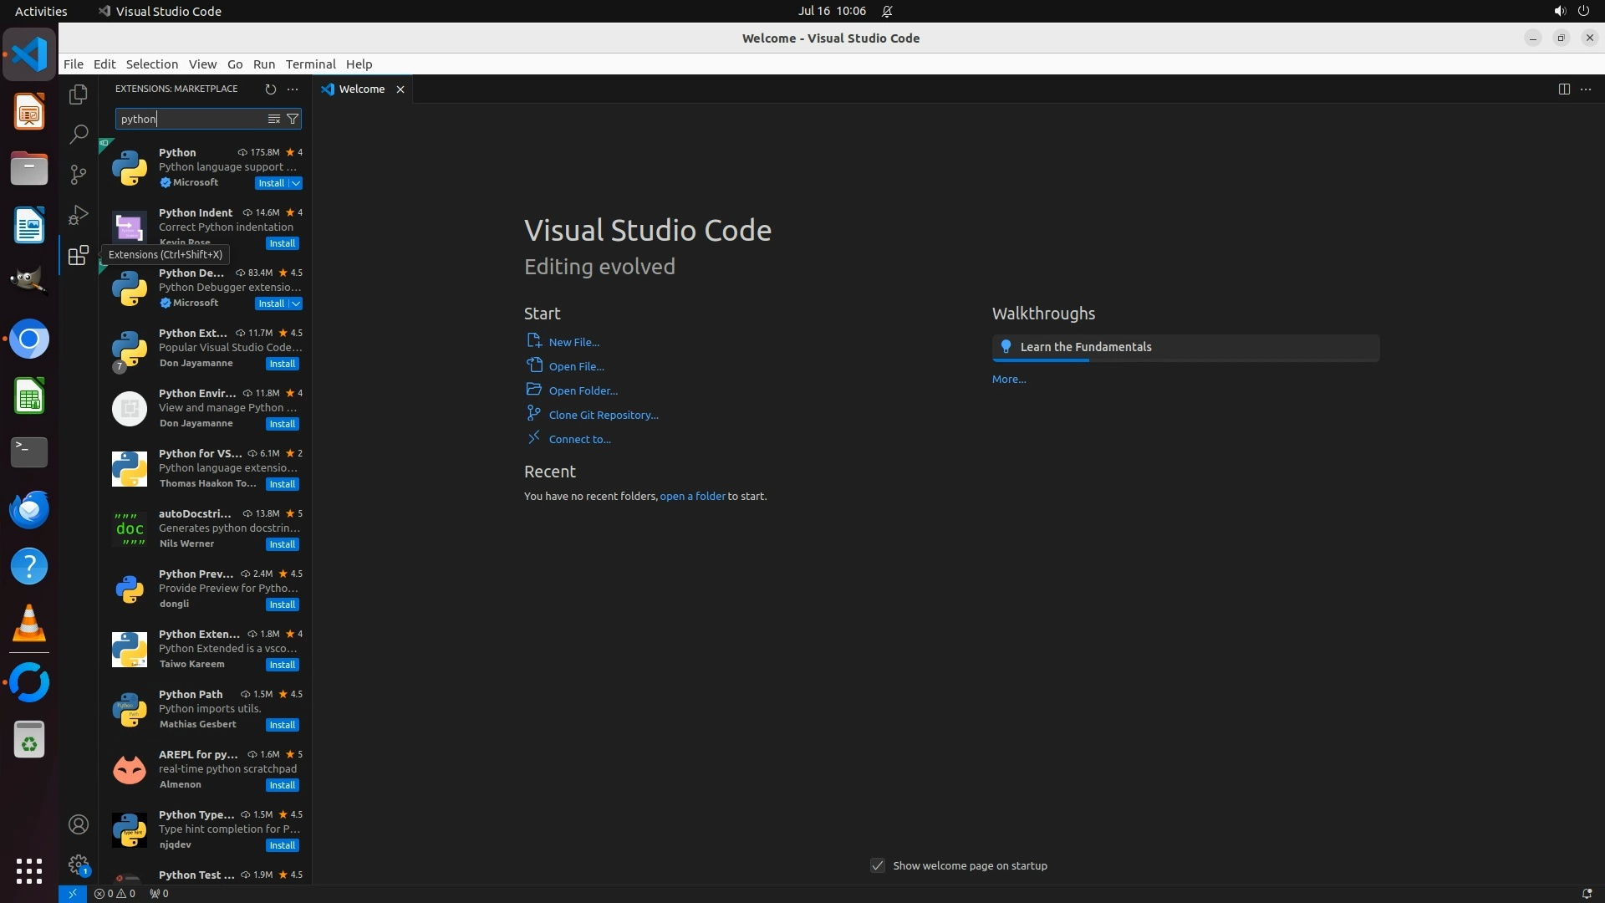1605x903 pixels.
Task: Uncheck Show welcome page on startup
Action: (x=878, y=865)
